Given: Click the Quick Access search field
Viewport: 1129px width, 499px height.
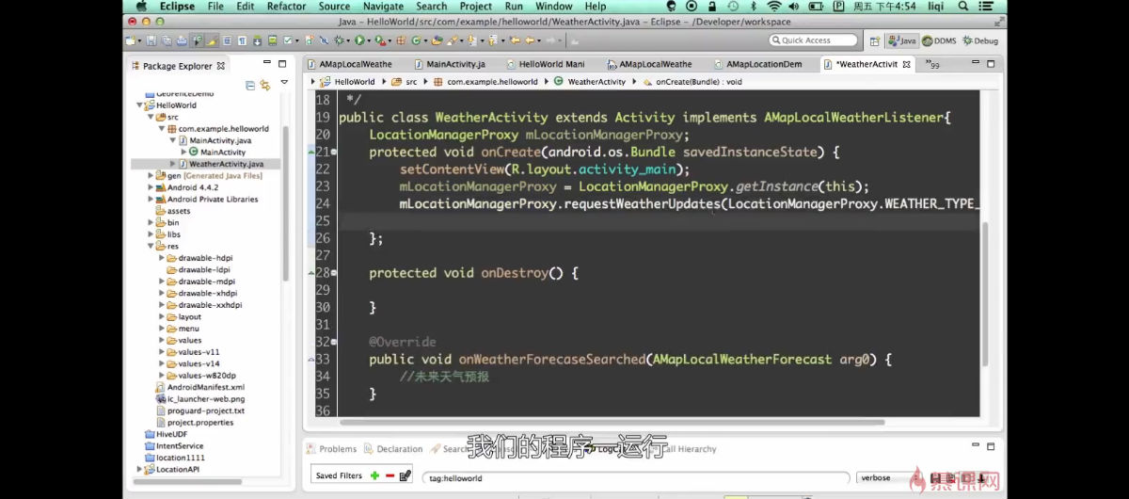Looking at the screenshot, I should coord(813,40).
